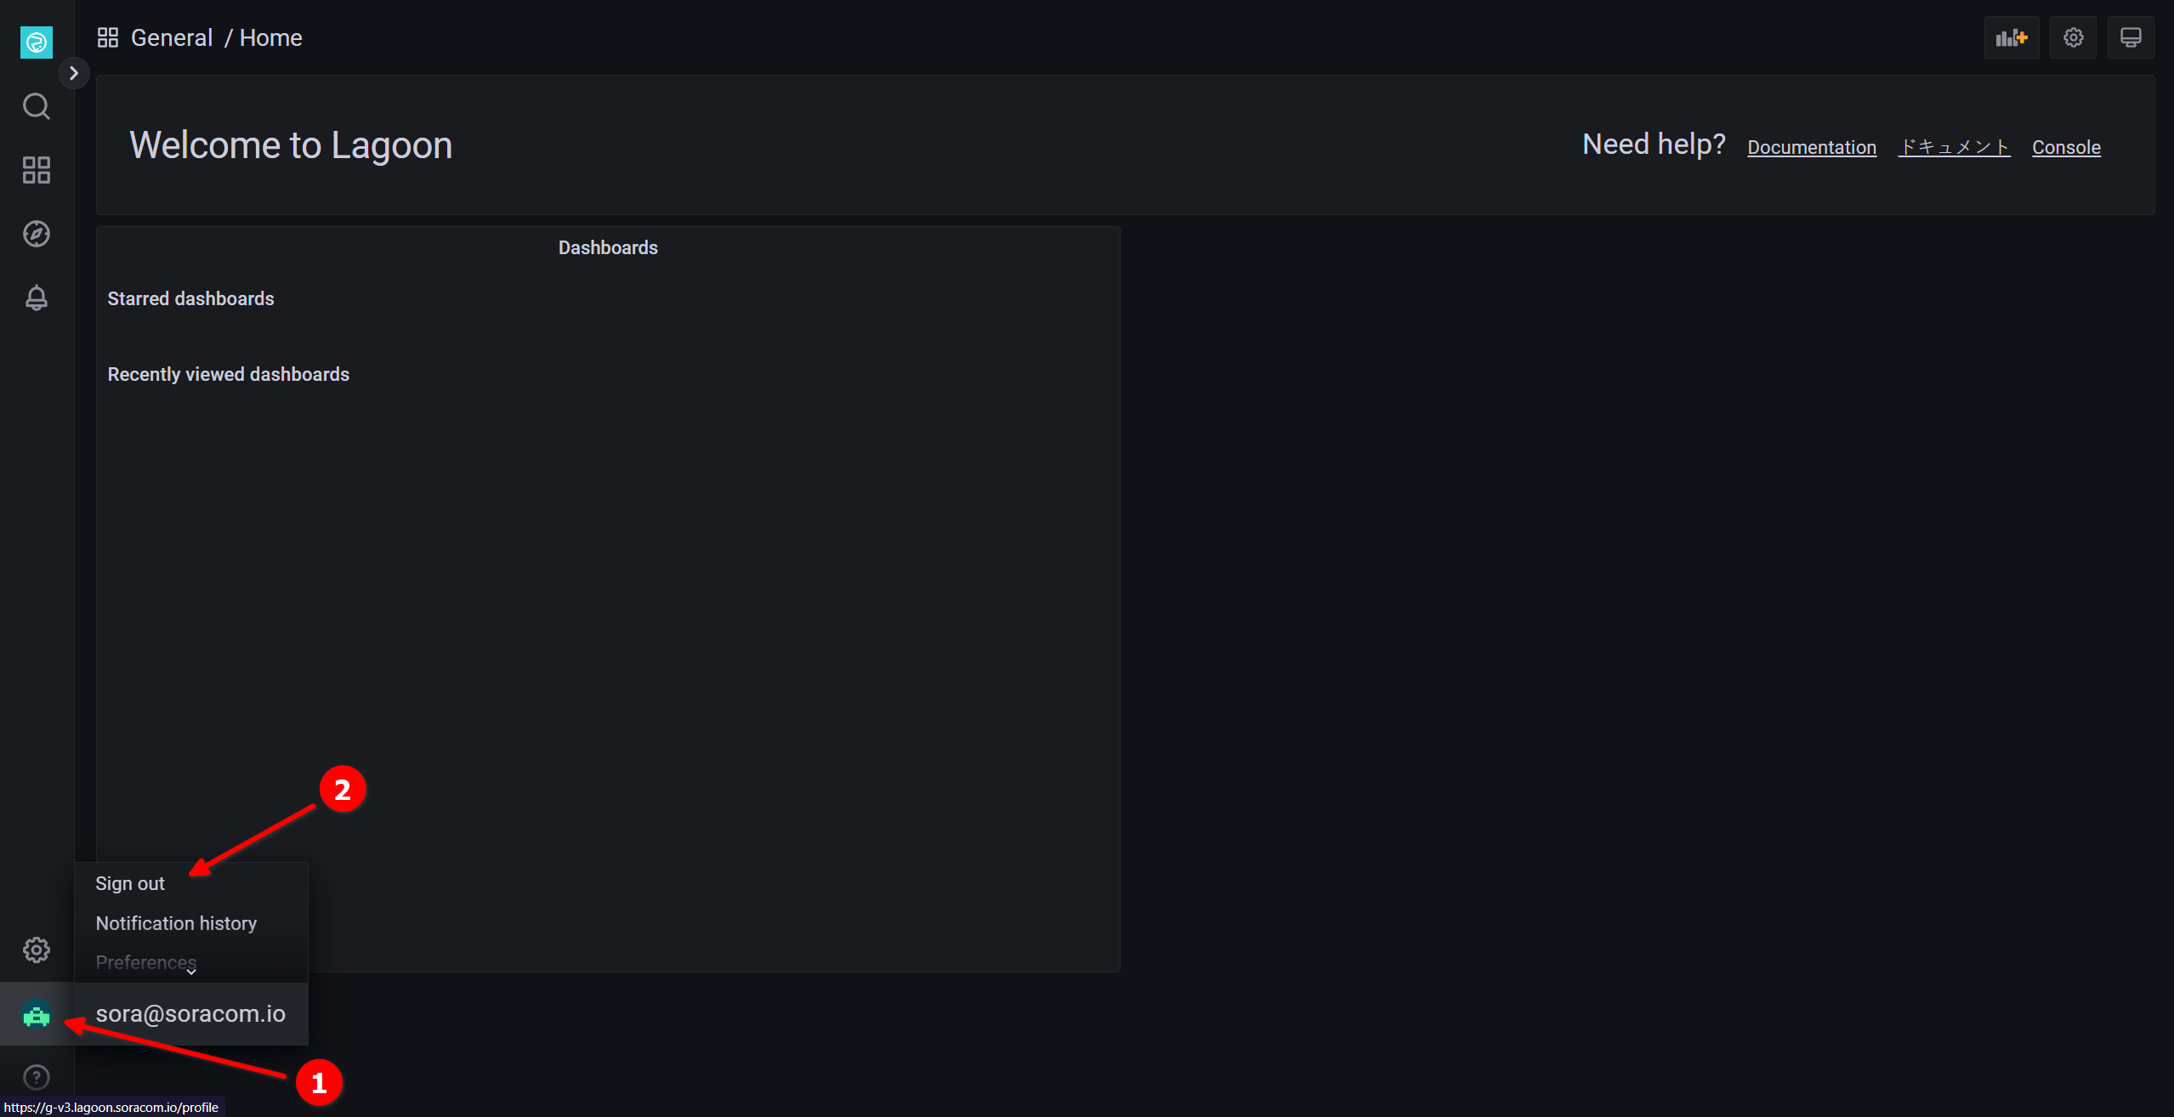The height and width of the screenshot is (1117, 2174).
Task: Open the Alerting bell icon
Action: click(36, 298)
